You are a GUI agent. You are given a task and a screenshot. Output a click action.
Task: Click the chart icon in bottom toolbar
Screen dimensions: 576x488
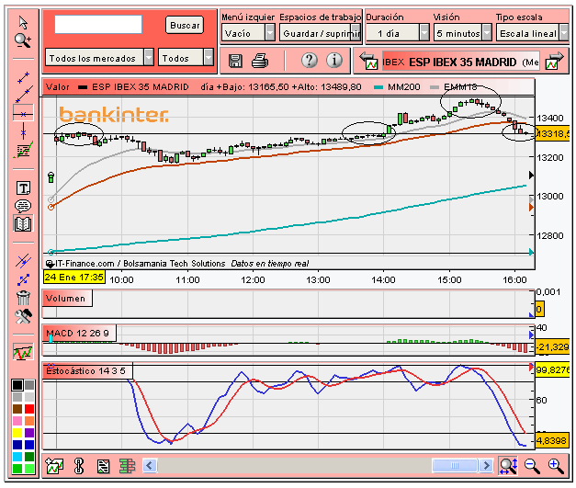[x=54, y=466]
